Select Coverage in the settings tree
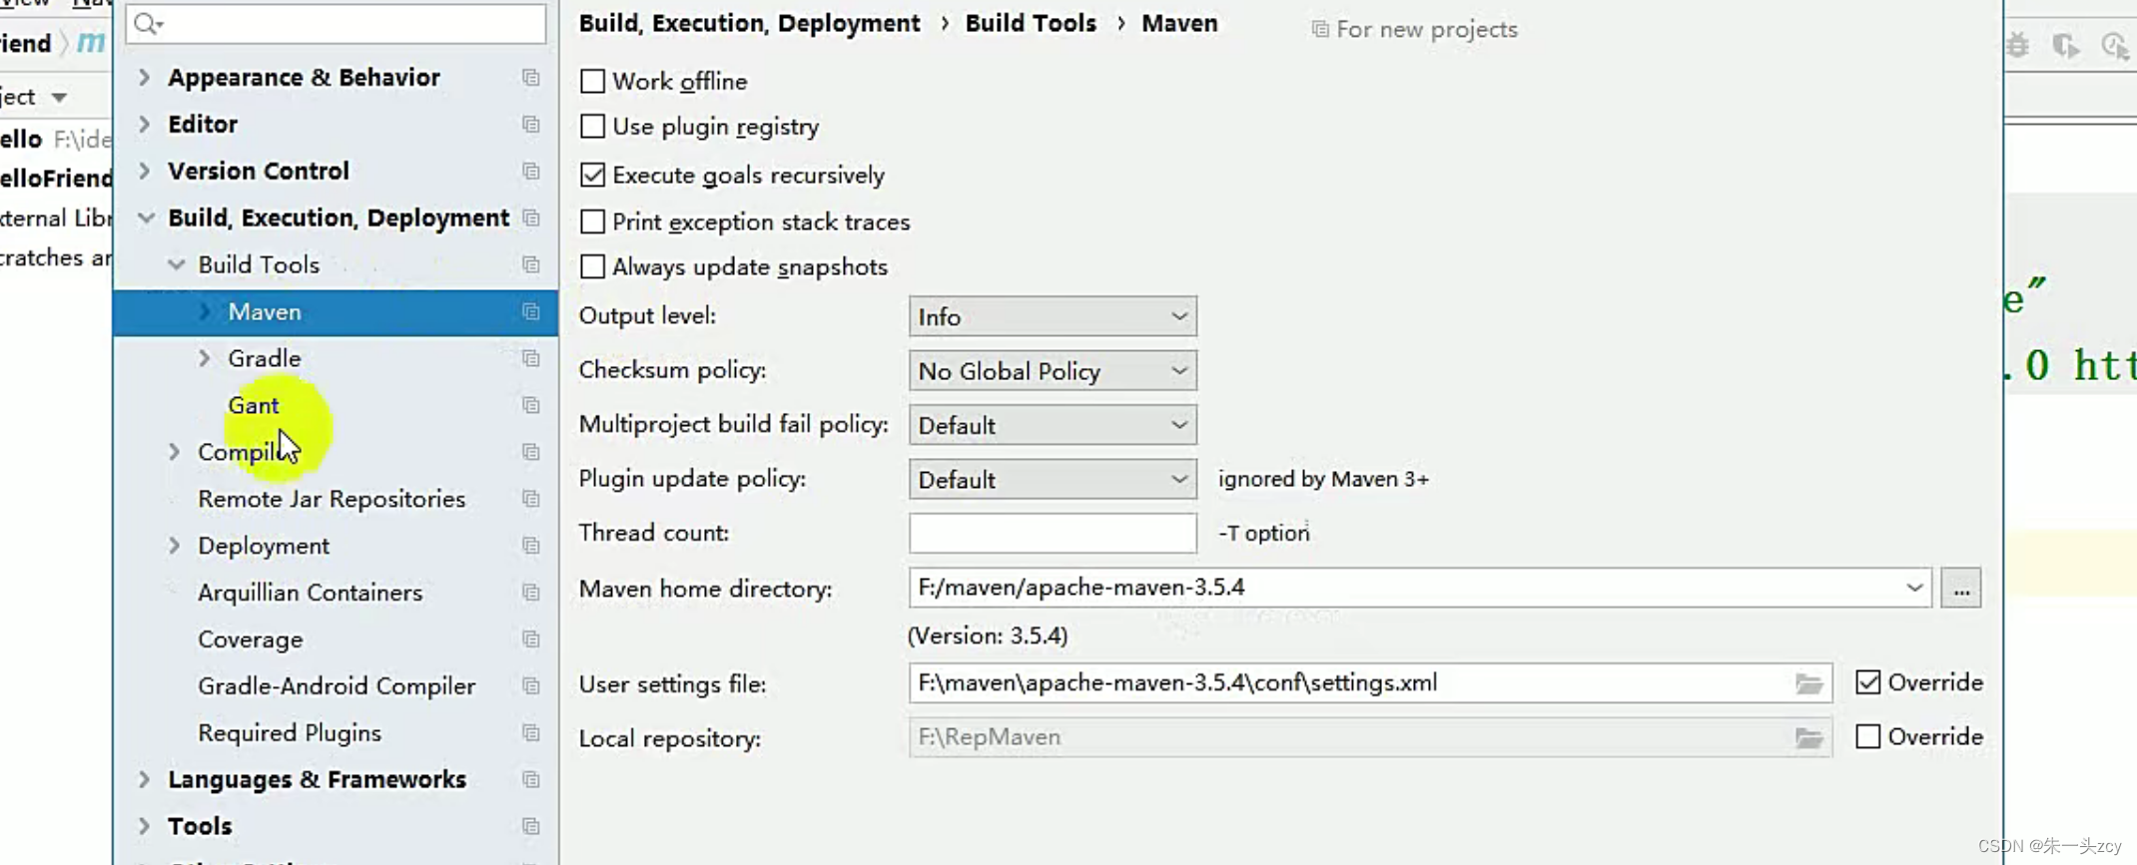Image resolution: width=2137 pixels, height=865 pixels. [250, 640]
